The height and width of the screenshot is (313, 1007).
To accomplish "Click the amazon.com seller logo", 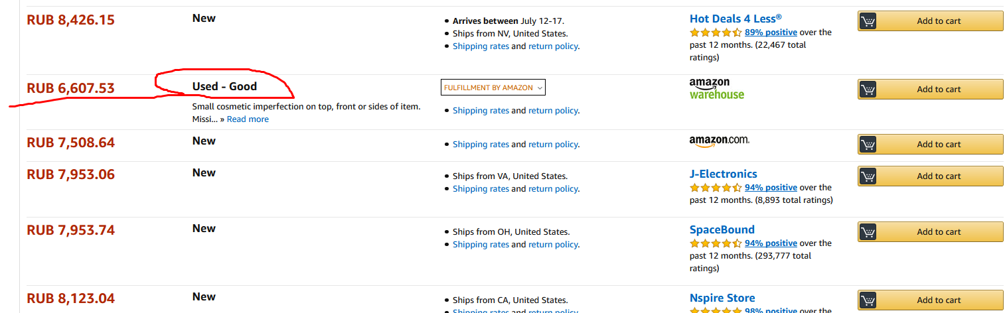I will (719, 141).
